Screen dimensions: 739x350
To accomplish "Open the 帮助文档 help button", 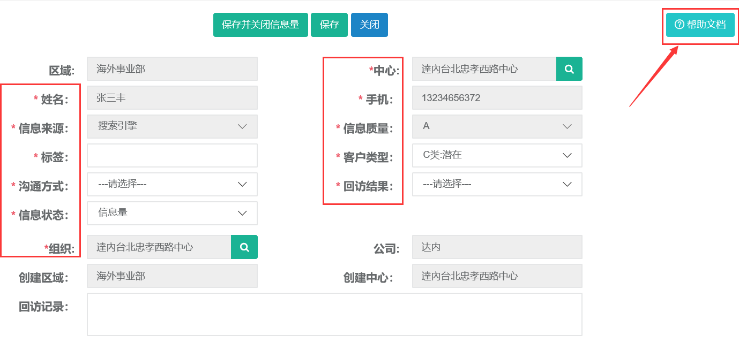I will tap(700, 25).
